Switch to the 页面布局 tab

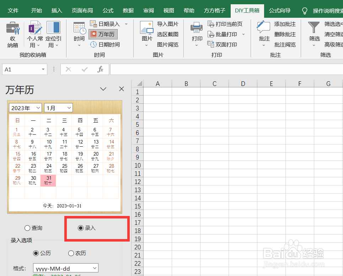pyautogui.click(x=82, y=11)
